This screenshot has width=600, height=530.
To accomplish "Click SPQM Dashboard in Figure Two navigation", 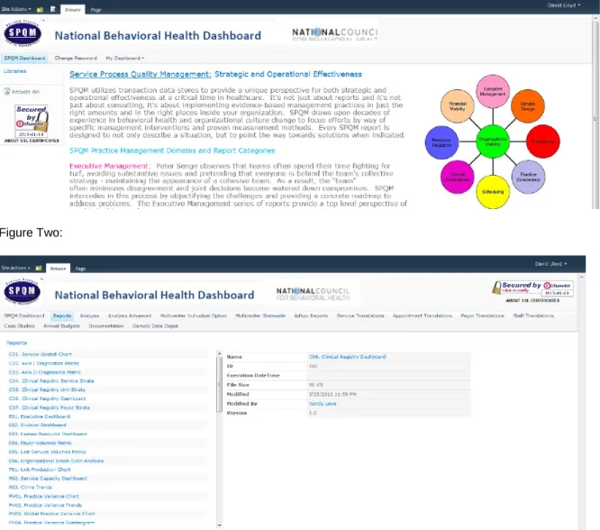I will pos(24,315).
